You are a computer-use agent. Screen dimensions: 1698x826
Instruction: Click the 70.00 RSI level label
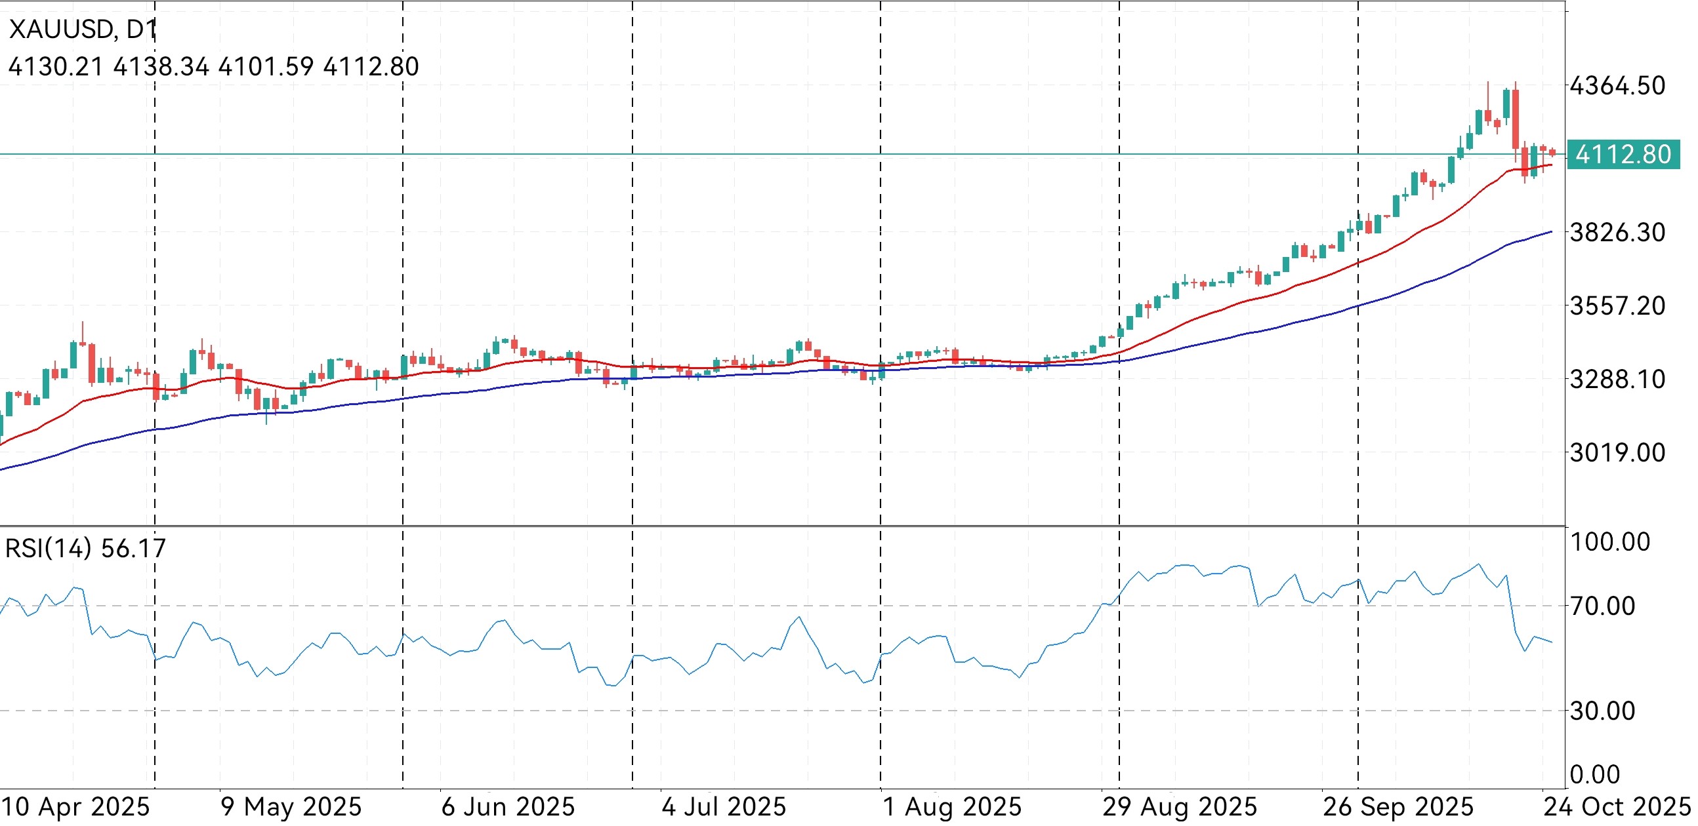(x=1602, y=606)
